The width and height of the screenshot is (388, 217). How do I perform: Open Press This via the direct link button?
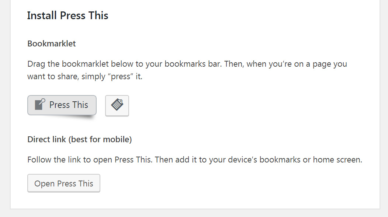coord(64,183)
